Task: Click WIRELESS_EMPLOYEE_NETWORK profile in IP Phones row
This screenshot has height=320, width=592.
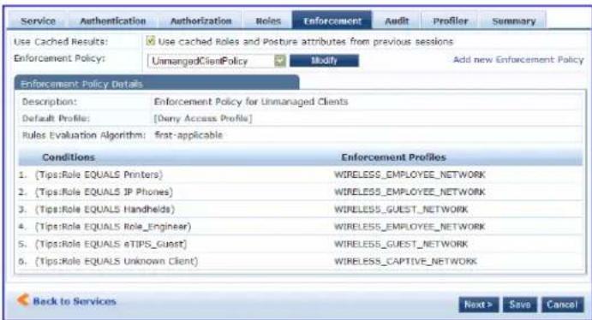Action: (410, 192)
